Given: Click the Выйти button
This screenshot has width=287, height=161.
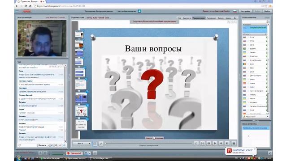Looking at the screenshot, I should click(x=267, y=11).
